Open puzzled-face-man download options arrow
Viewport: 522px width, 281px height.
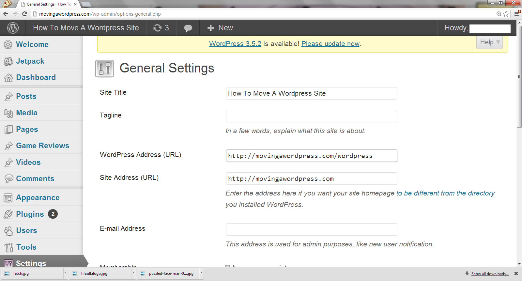tap(201, 273)
